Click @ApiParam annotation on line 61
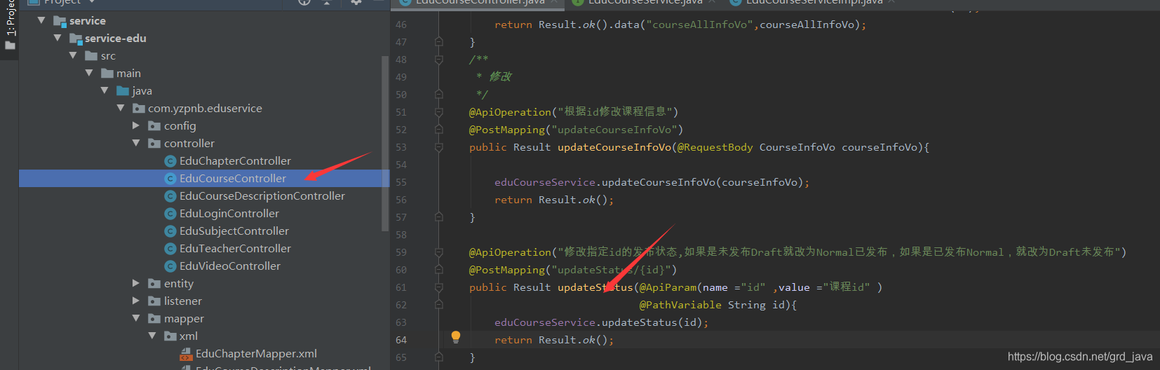Screen dimensions: 1160x370 tap(668, 287)
